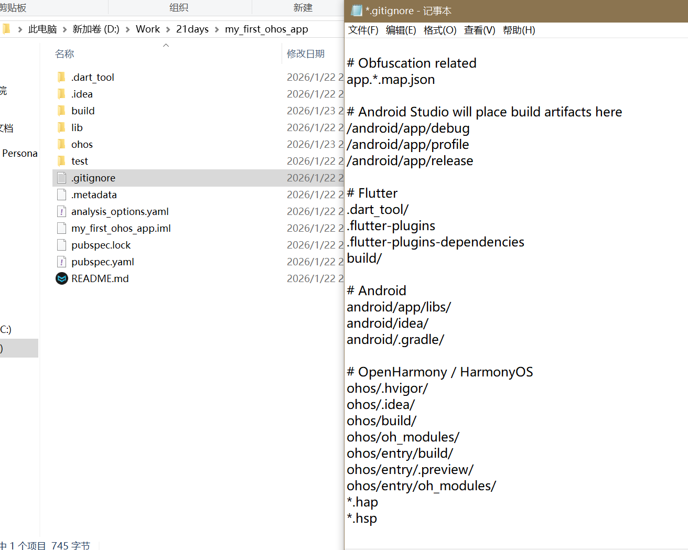Select the .metadata file icon

point(61,195)
